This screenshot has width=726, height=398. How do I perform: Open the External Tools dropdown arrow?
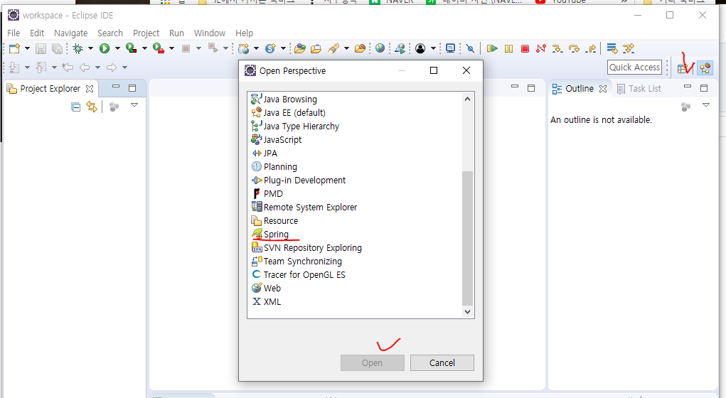171,48
